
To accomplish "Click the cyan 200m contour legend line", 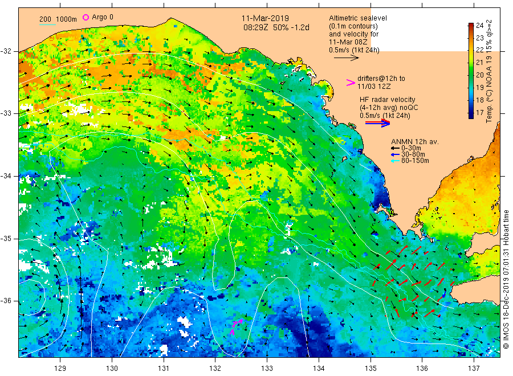I will tap(47, 24).
